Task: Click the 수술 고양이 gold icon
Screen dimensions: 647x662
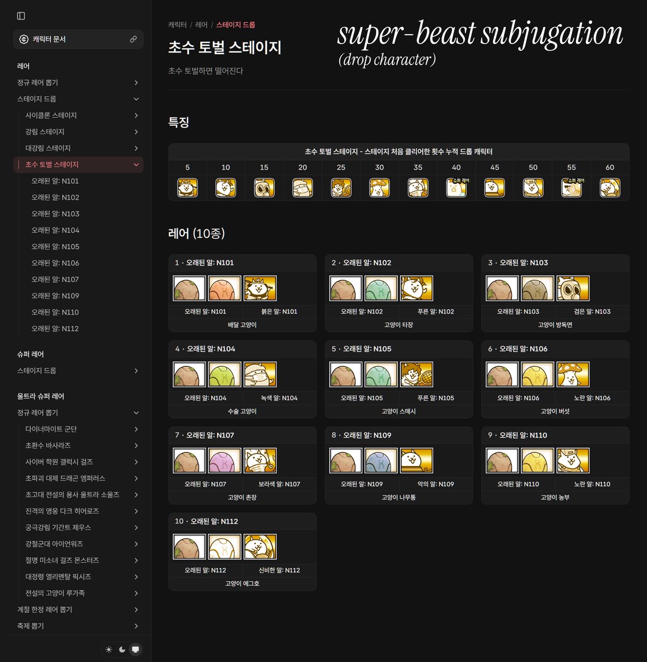Action: pos(260,375)
